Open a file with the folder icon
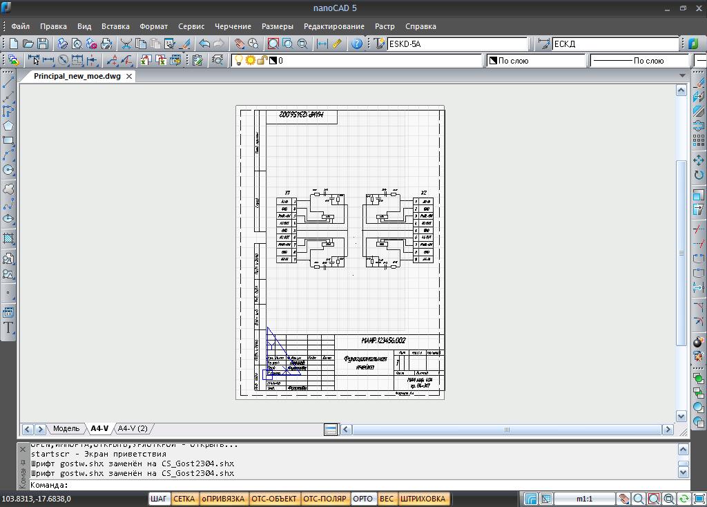707x507 pixels. [x=28, y=44]
